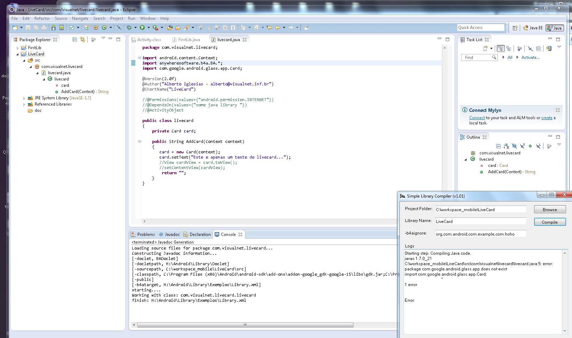Image resolution: width=572 pixels, height=338 pixels.
Task: Toggle Hide Static Members in Outline
Action: tap(522, 146)
